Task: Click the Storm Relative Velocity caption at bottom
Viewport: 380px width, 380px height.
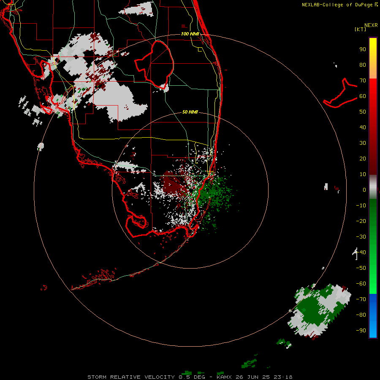Action: [190, 377]
